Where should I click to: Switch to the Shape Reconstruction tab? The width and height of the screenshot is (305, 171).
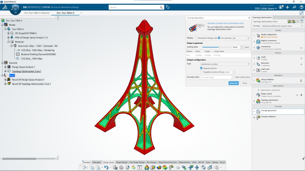pyautogui.click(x=167, y=162)
